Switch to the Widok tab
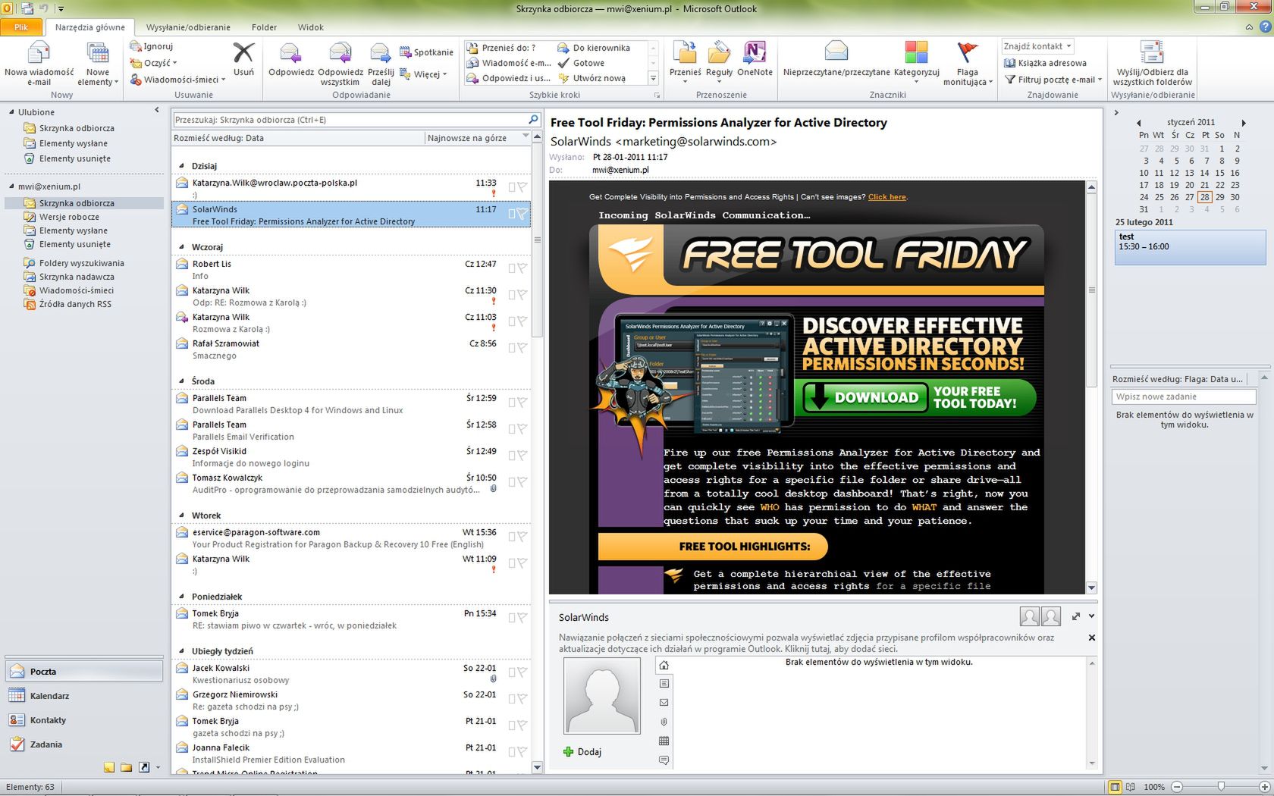This screenshot has width=1274, height=796. coord(311,27)
